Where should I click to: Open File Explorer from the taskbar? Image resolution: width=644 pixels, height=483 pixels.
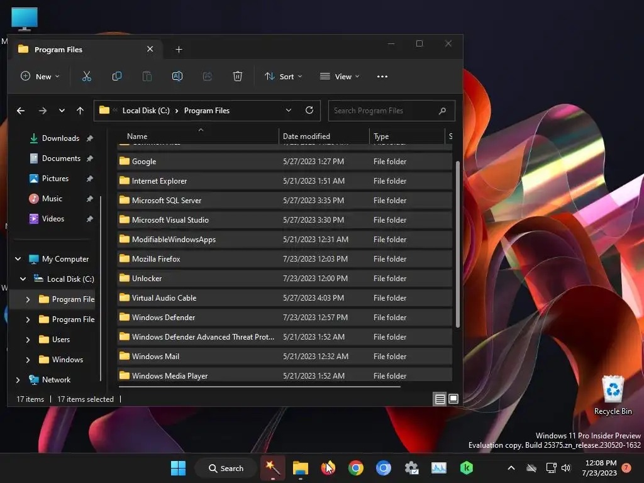tap(300, 468)
